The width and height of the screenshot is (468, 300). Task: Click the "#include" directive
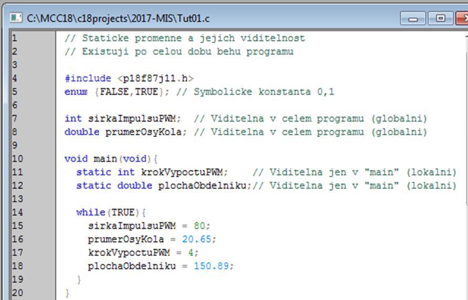(x=88, y=78)
